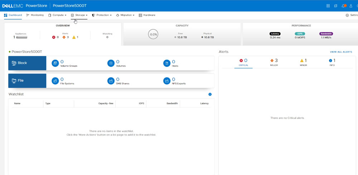358x175 pixels.
Task: Open the Volume Groups count link
Action: point(62,62)
